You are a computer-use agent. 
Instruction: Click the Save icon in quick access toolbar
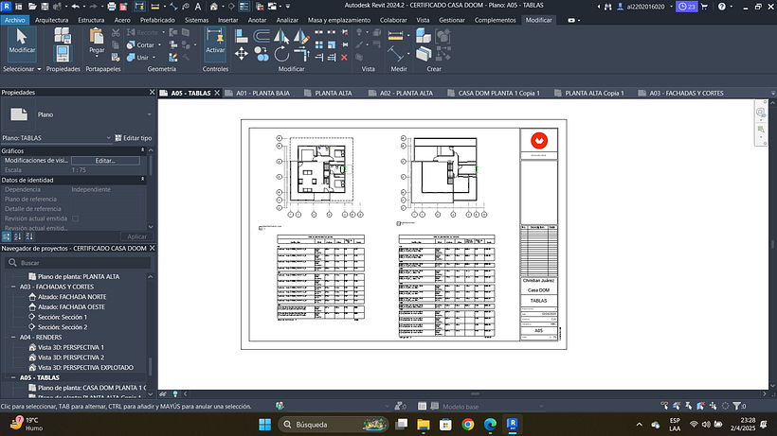coord(45,7)
